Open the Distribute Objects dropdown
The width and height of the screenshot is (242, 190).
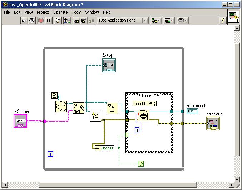[169, 20]
